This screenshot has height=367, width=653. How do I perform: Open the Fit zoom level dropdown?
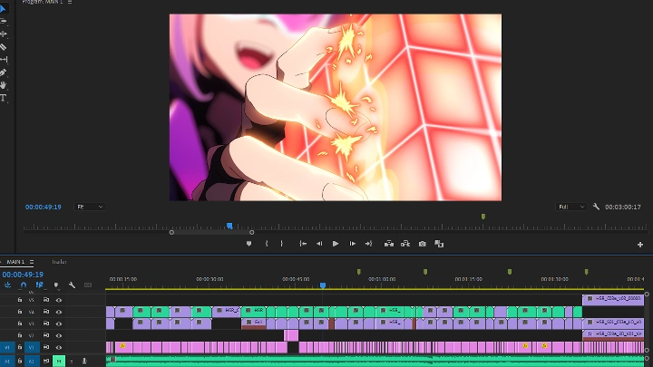click(89, 207)
